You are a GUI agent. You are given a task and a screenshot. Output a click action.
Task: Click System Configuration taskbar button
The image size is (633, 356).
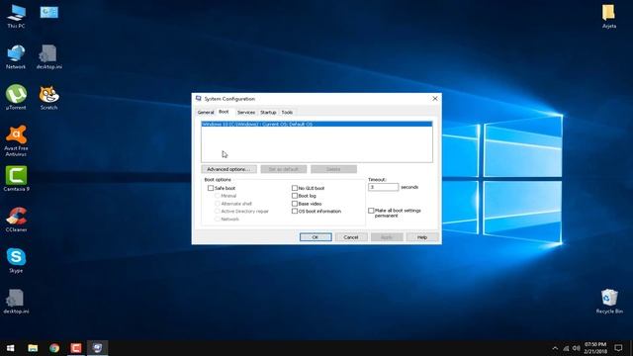(97, 348)
